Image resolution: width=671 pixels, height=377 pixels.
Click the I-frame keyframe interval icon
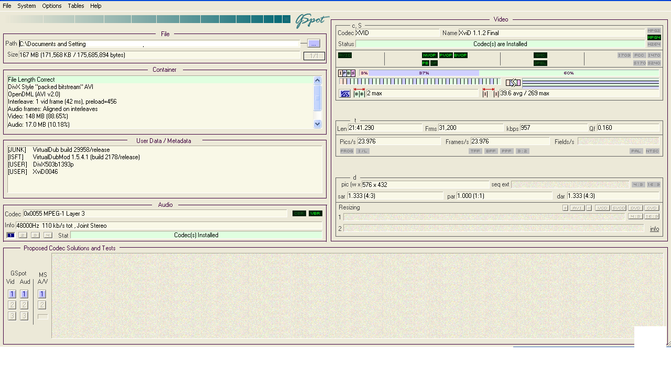490,93
